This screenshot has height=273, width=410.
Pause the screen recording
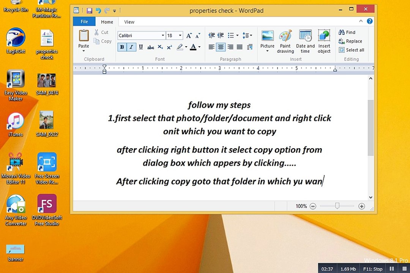point(391,268)
